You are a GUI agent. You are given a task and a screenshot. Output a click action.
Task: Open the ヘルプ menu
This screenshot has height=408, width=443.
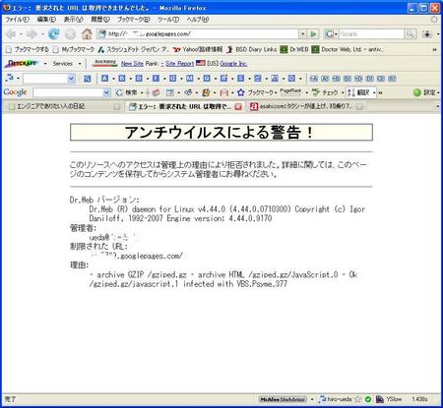[x=198, y=20]
